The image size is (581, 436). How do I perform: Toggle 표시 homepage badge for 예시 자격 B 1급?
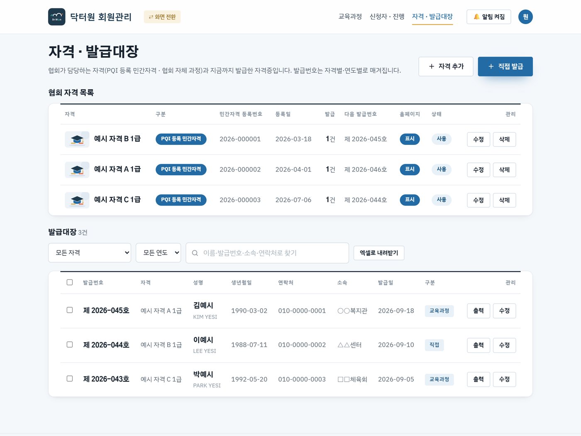tap(410, 139)
